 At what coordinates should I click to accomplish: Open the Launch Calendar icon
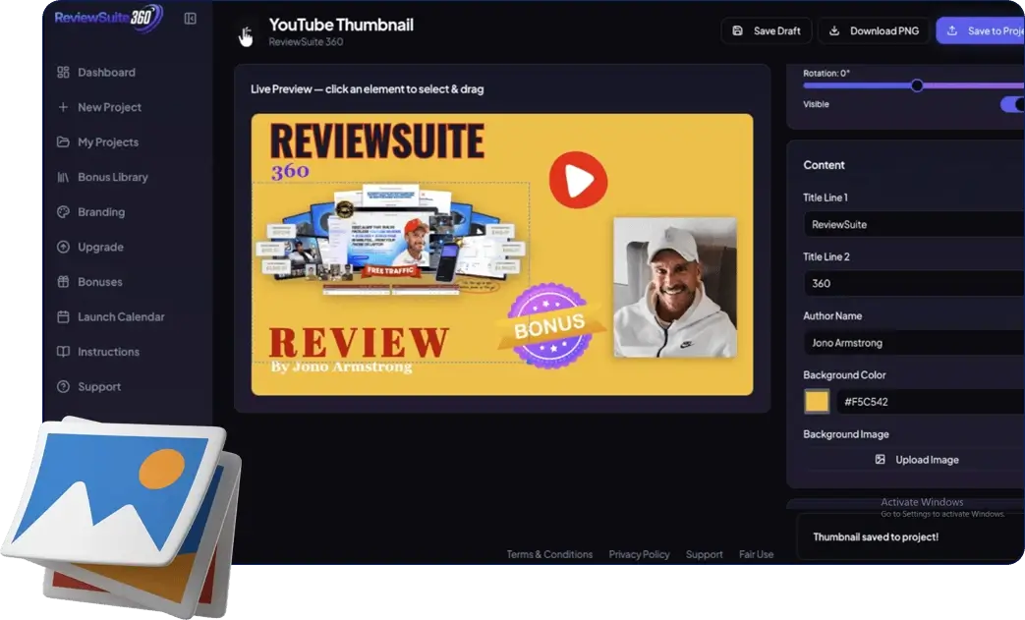pos(61,316)
